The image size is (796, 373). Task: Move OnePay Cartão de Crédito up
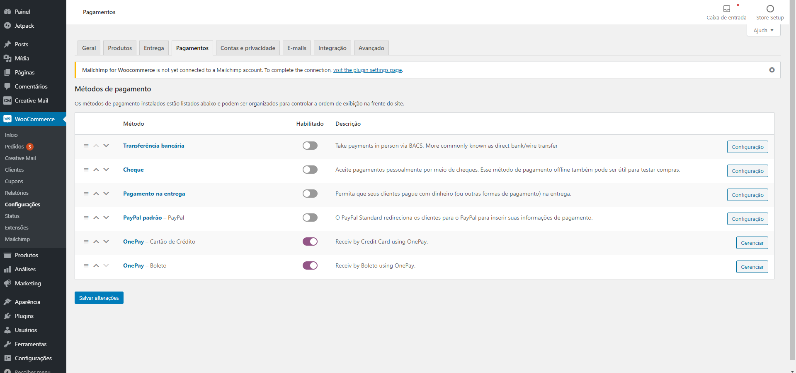click(x=96, y=241)
